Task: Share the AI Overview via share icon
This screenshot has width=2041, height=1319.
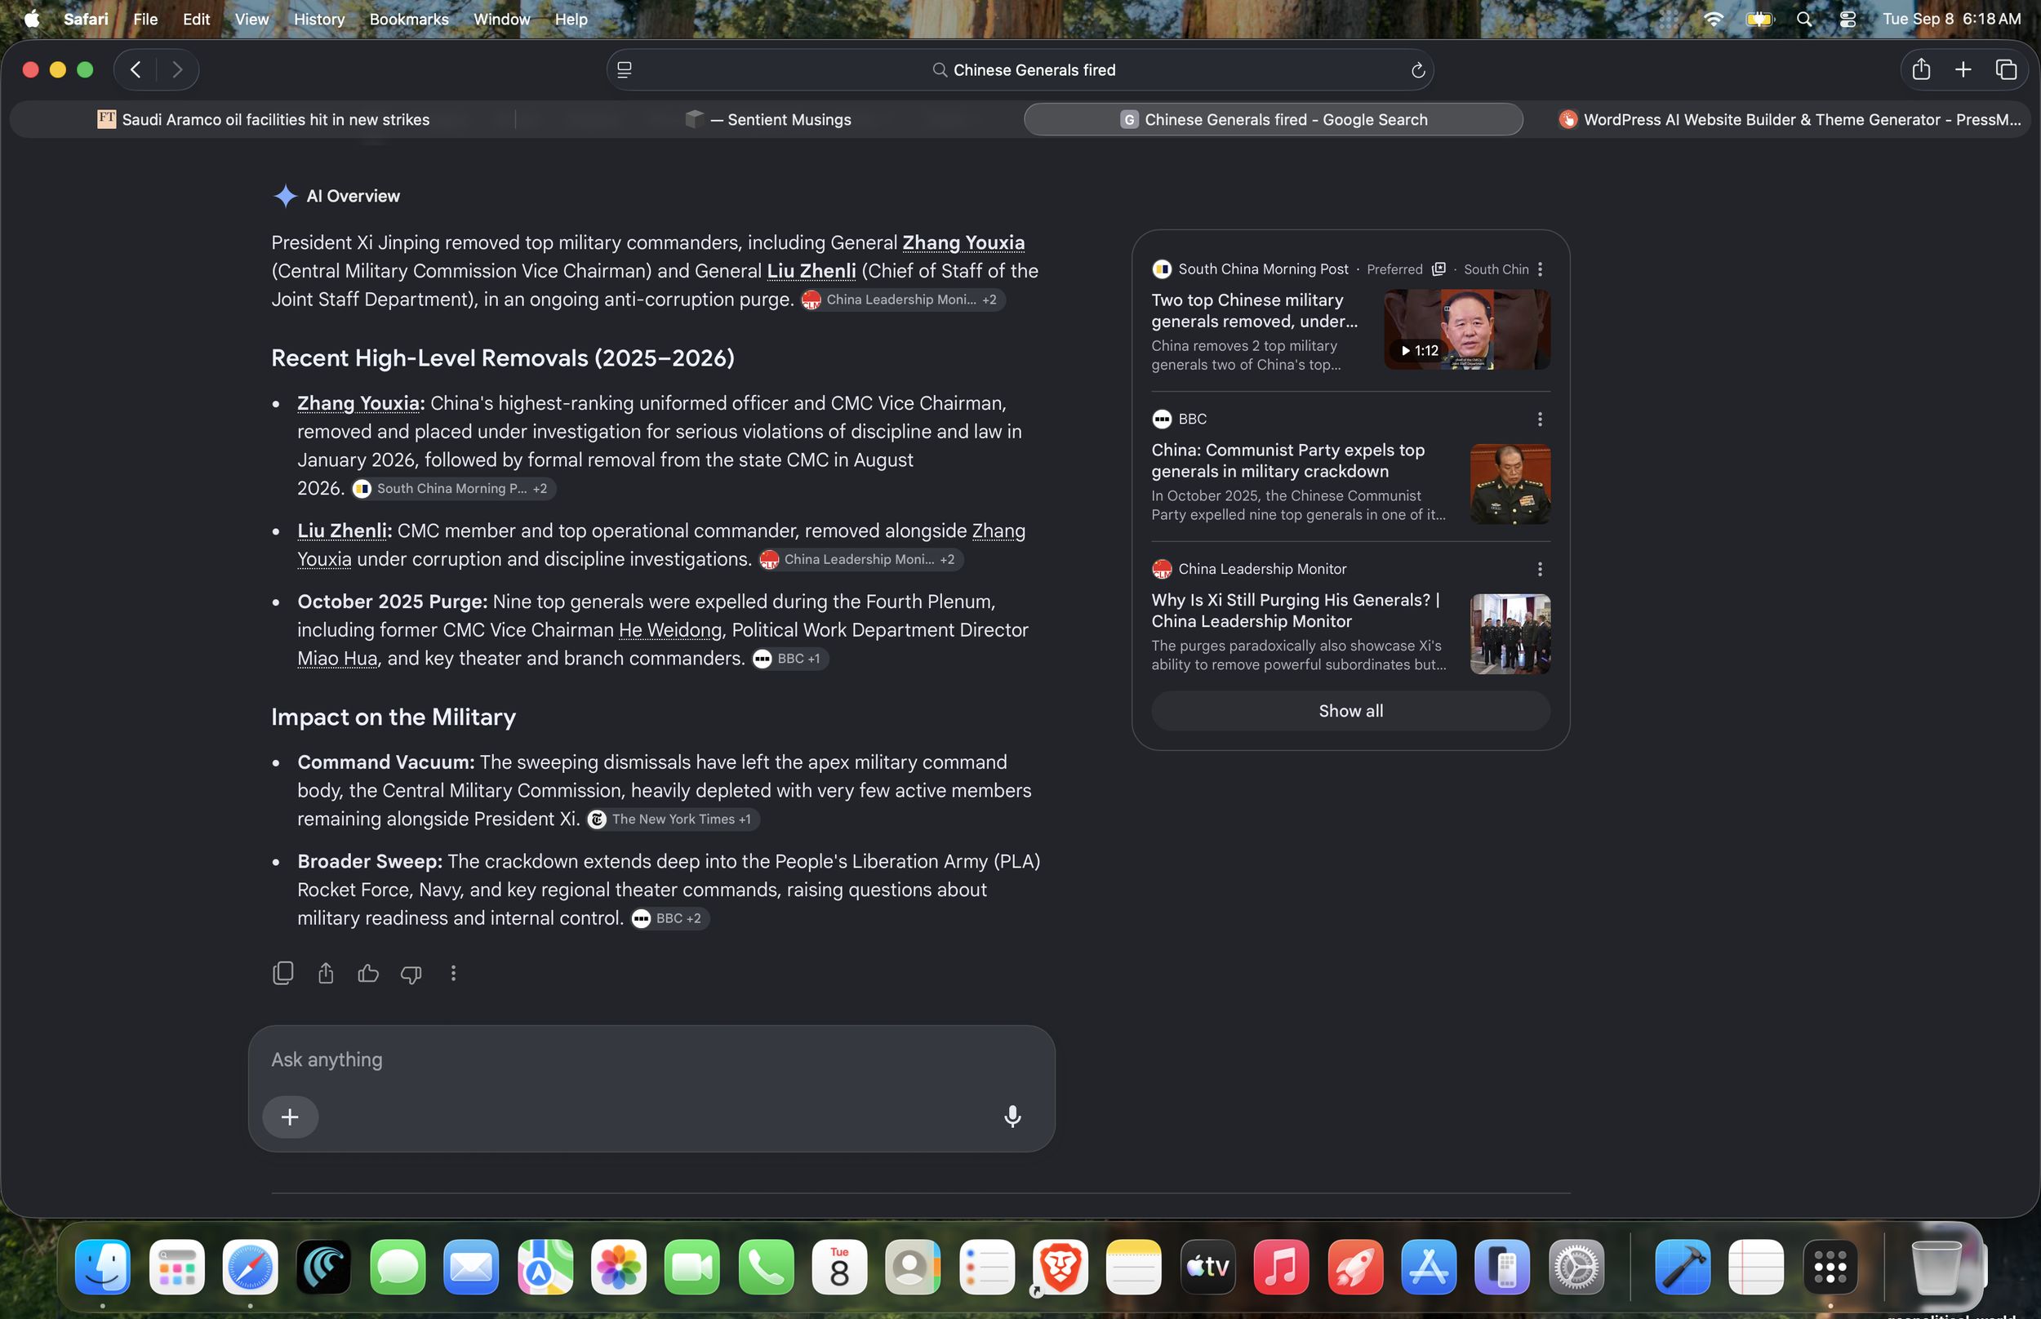Action: [326, 973]
